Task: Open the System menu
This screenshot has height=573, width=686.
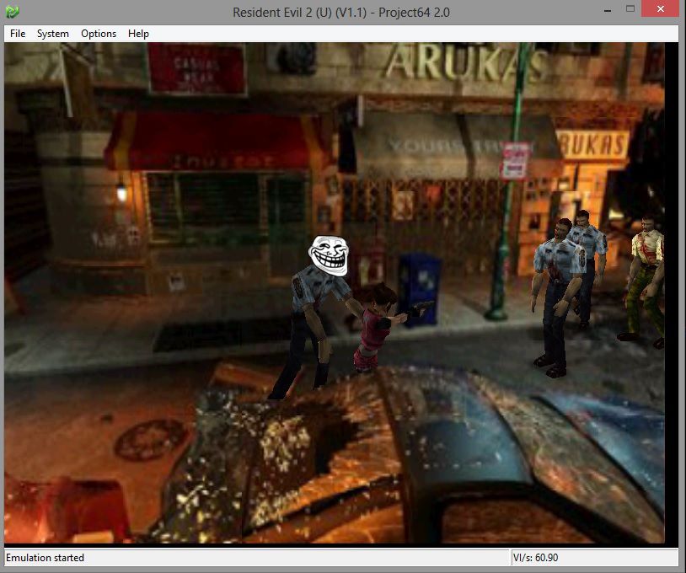Action: [x=52, y=34]
